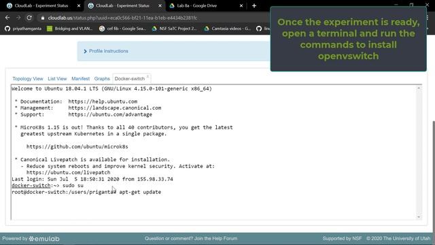Screen dimensions: 435x245
Task: Click the apt-get update command line
Action: click(86, 192)
